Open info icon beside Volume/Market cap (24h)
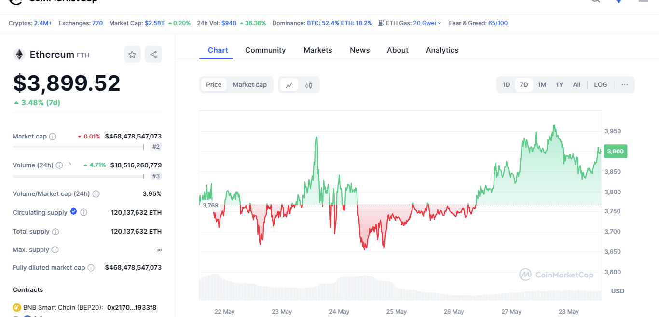This screenshot has width=659, height=317. click(x=96, y=194)
